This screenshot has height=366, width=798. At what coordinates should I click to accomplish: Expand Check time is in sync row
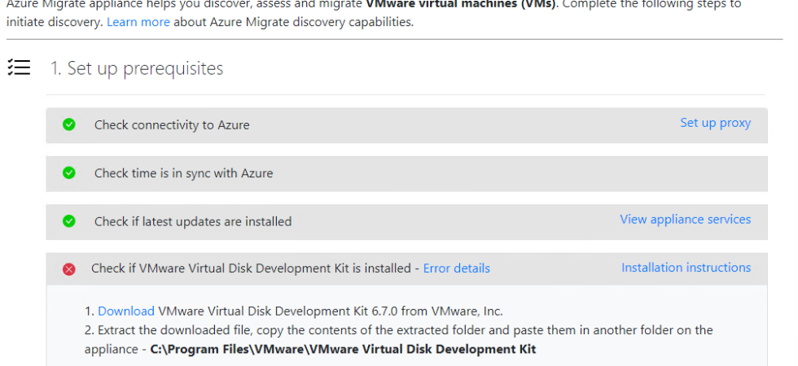point(406,173)
